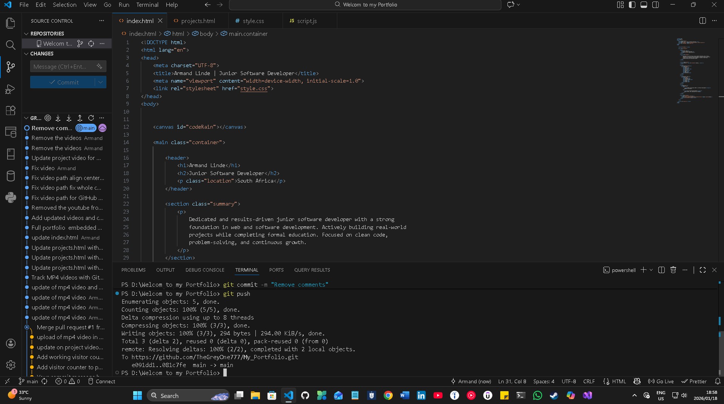Toggle the bottom panel visibility
This screenshot has width=724, height=404.
pos(644,5)
